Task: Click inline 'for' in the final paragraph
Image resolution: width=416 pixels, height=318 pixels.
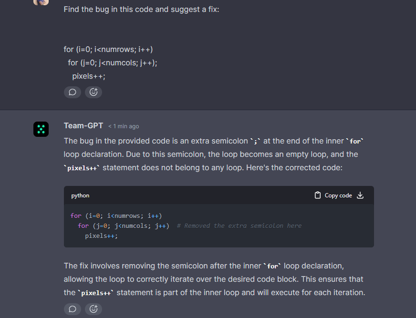Action: coord(272,266)
